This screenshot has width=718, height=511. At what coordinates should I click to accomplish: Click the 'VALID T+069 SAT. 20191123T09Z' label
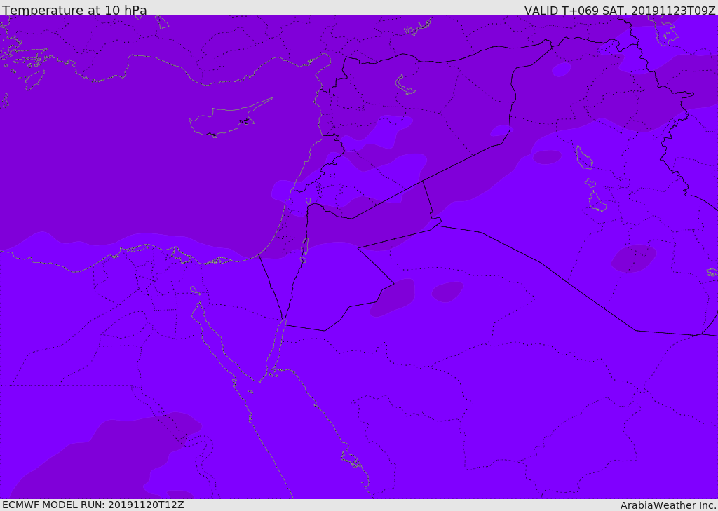click(x=620, y=11)
